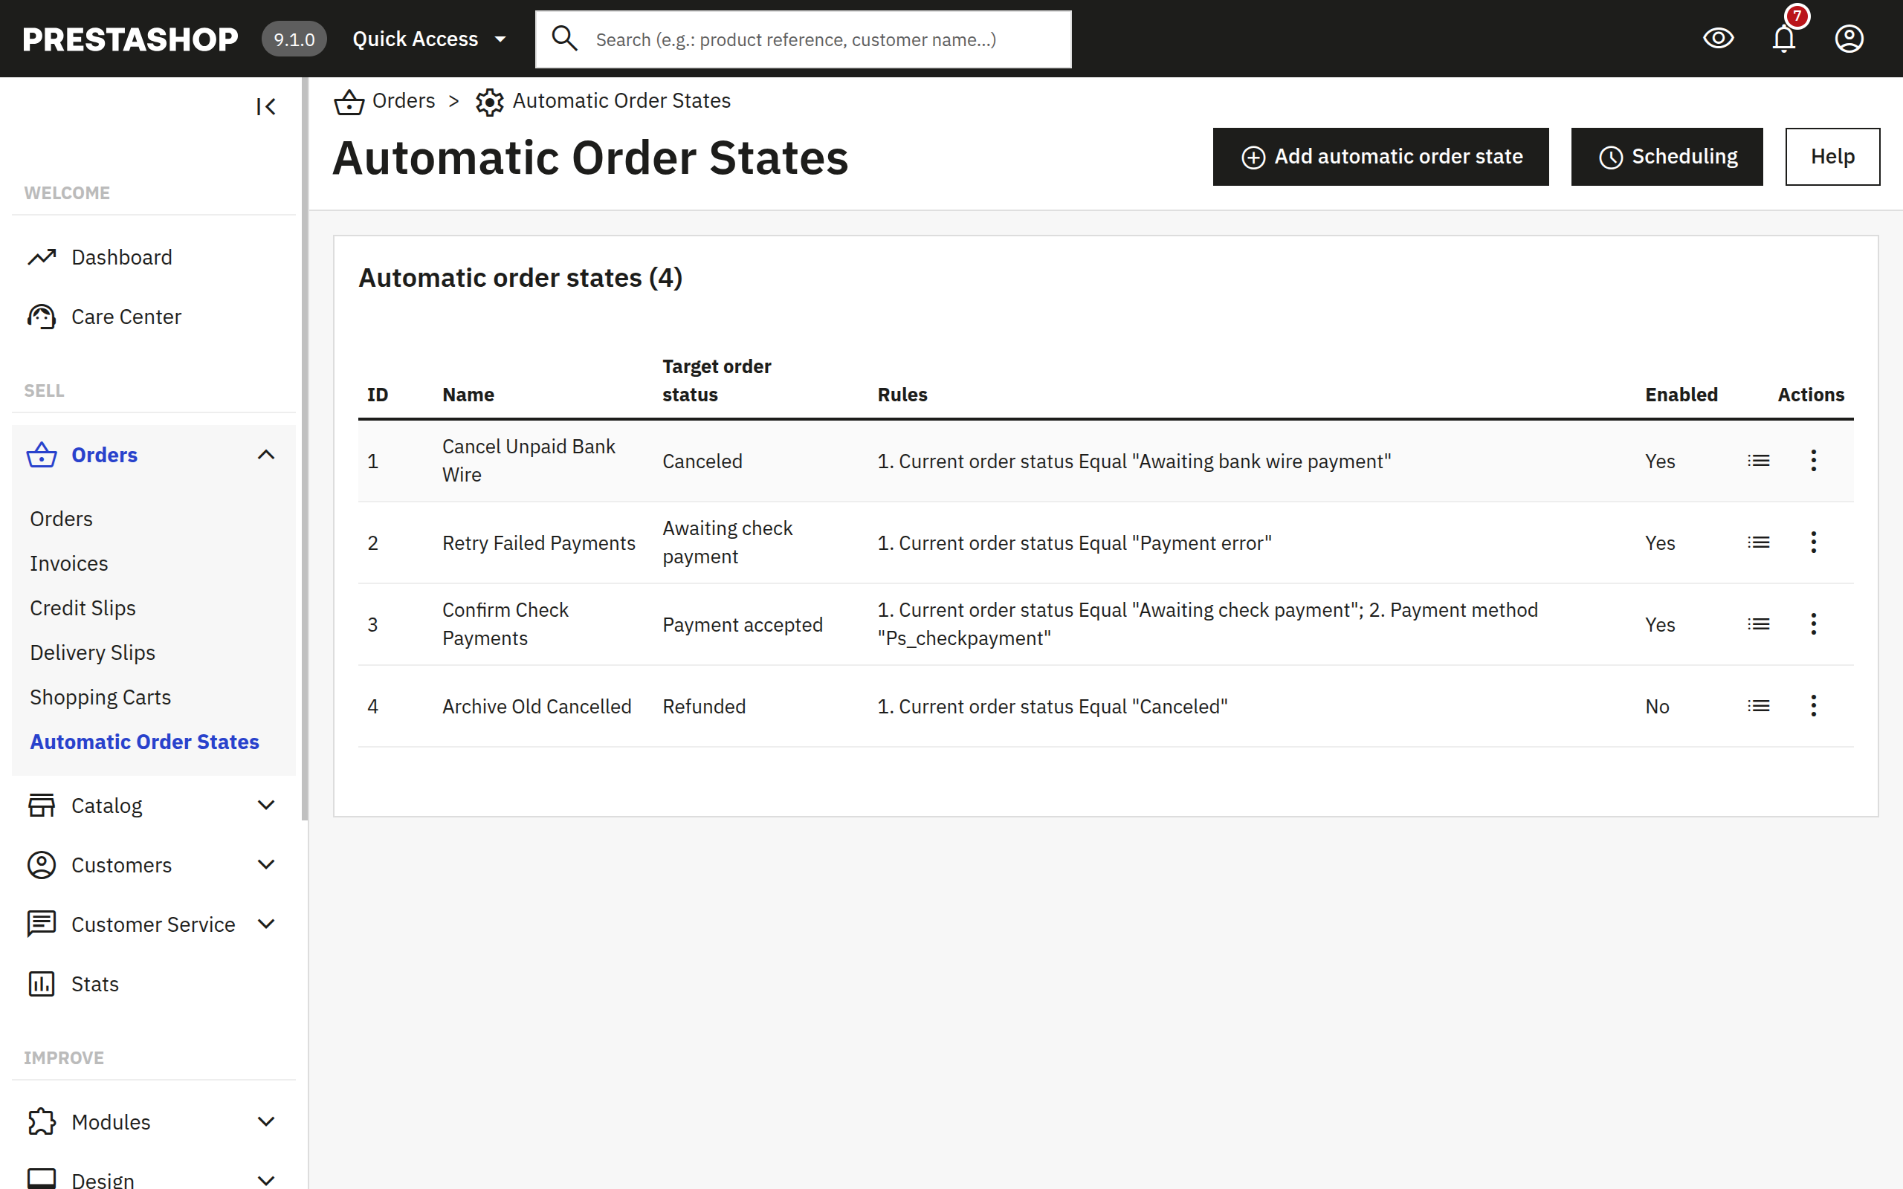Expand the Customers menu chevron
1903x1189 pixels.
click(x=266, y=865)
